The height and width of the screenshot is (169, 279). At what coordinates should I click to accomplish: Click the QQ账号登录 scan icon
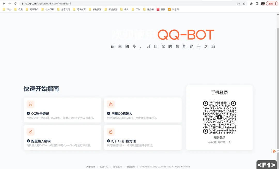[30, 104]
